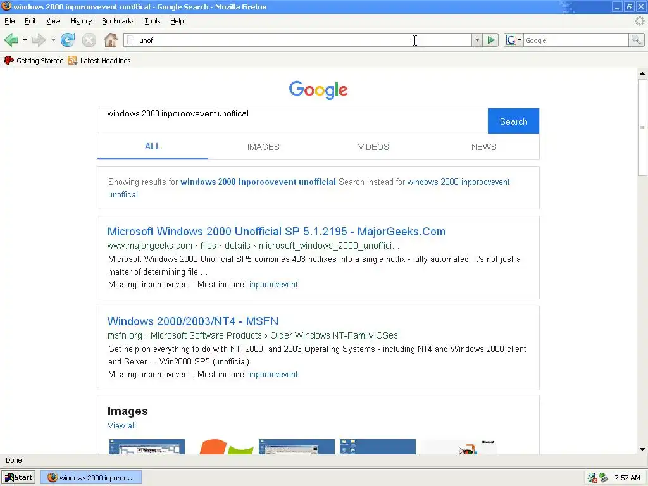
Task: Click the search magnifier icon in toolbar
Action: pyautogui.click(x=636, y=40)
